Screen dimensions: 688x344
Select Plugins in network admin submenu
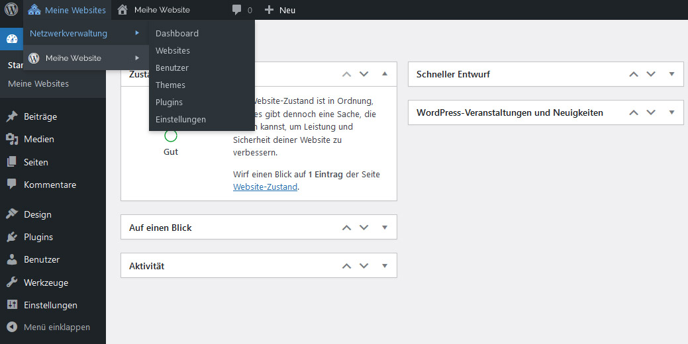pos(169,102)
